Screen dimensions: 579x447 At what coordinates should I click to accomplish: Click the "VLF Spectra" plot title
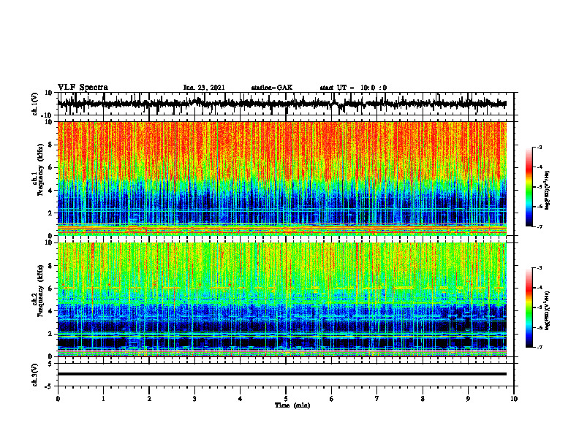[83, 88]
